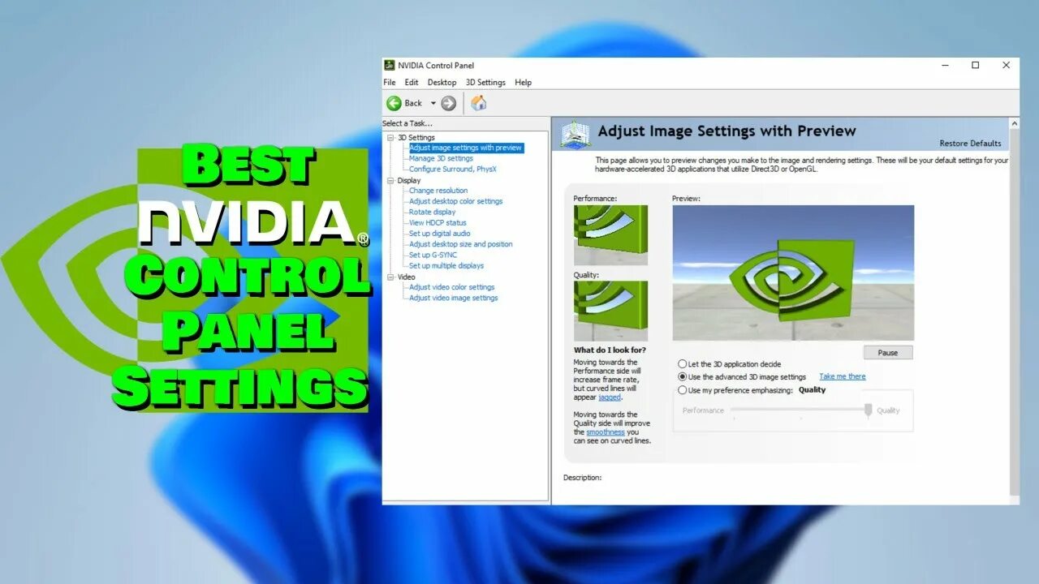Open the Back history dropdown arrow
Image resolution: width=1039 pixels, height=584 pixels.
click(433, 103)
